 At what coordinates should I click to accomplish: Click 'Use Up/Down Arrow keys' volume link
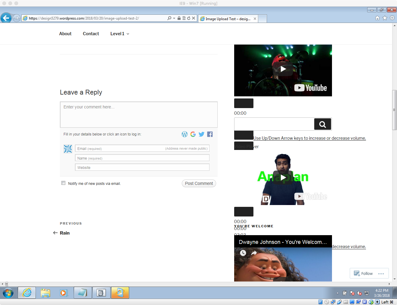(310, 138)
